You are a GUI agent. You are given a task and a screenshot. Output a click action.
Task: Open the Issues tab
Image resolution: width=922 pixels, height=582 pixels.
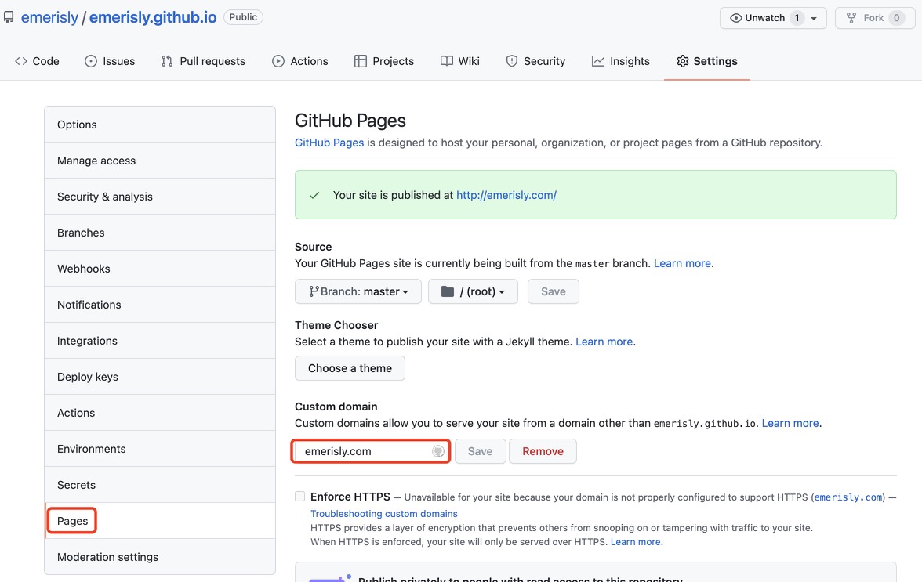click(x=110, y=61)
